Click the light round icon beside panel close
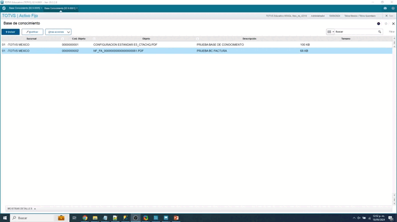397x222 pixels. tap(386, 23)
